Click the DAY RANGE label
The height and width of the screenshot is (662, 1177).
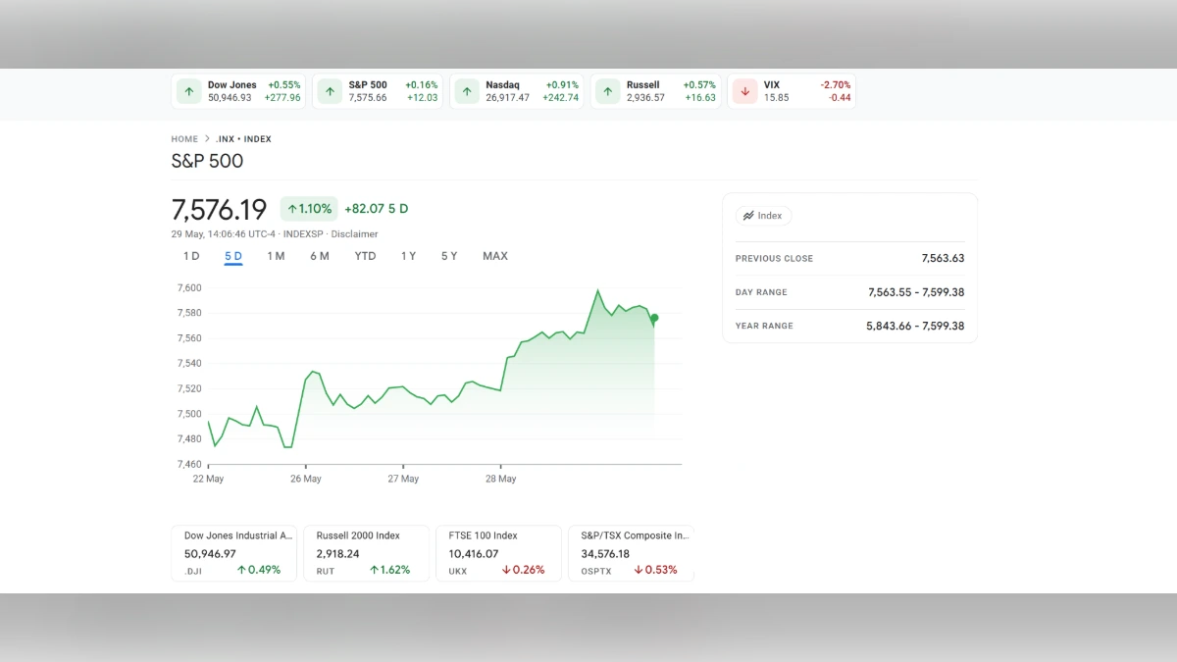click(761, 292)
